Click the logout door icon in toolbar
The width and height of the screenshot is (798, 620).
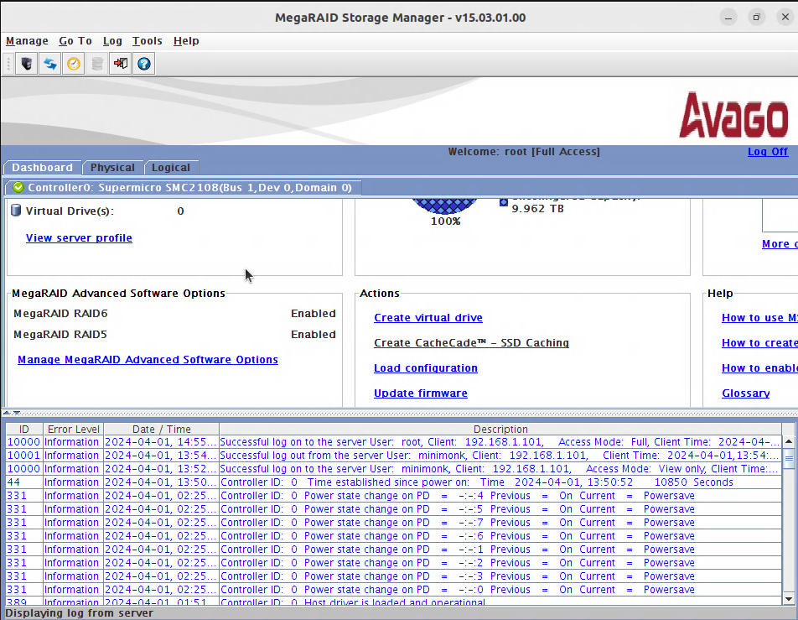(x=121, y=64)
